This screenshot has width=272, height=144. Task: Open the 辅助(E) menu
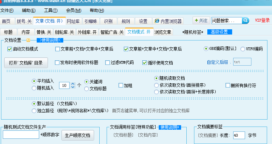coord(29,10)
